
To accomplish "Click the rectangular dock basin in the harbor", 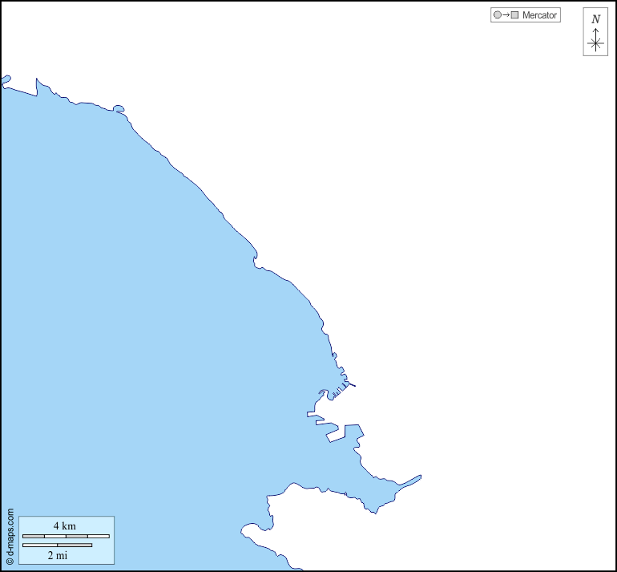I will pyautogui.click(x=337, y=432).
